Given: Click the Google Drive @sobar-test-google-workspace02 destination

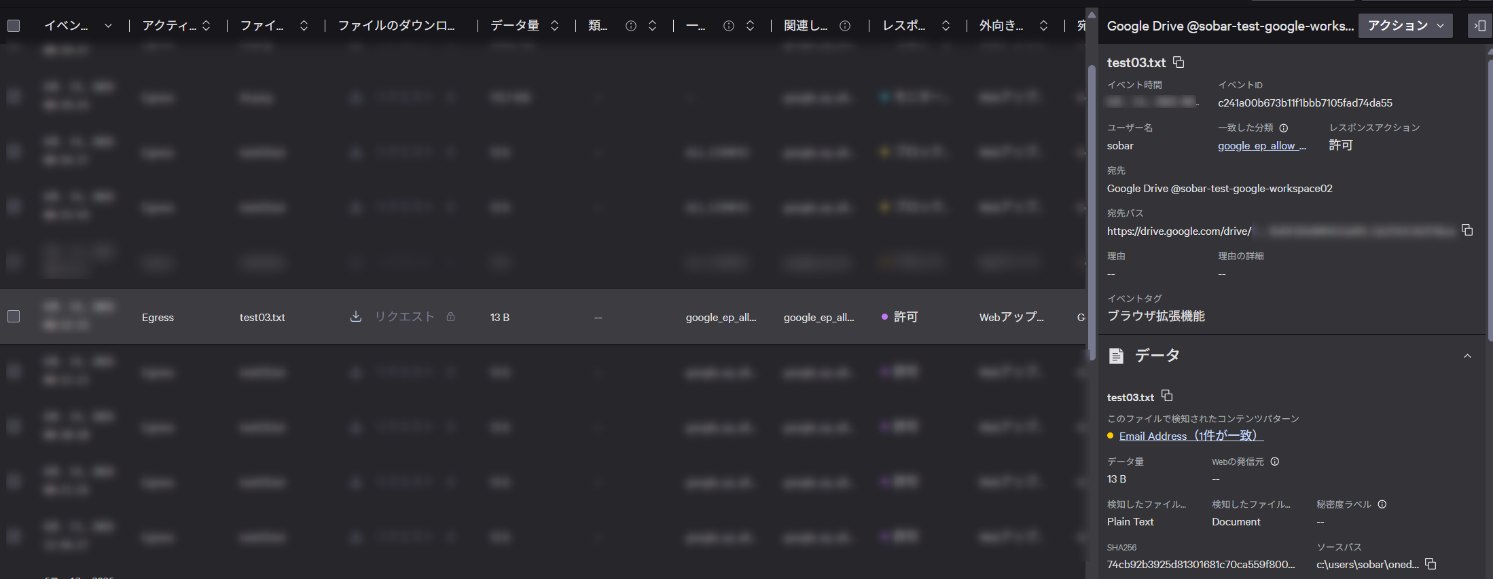Looking at the screenshot, I should pyautogui.click(x=1220, y=188).
